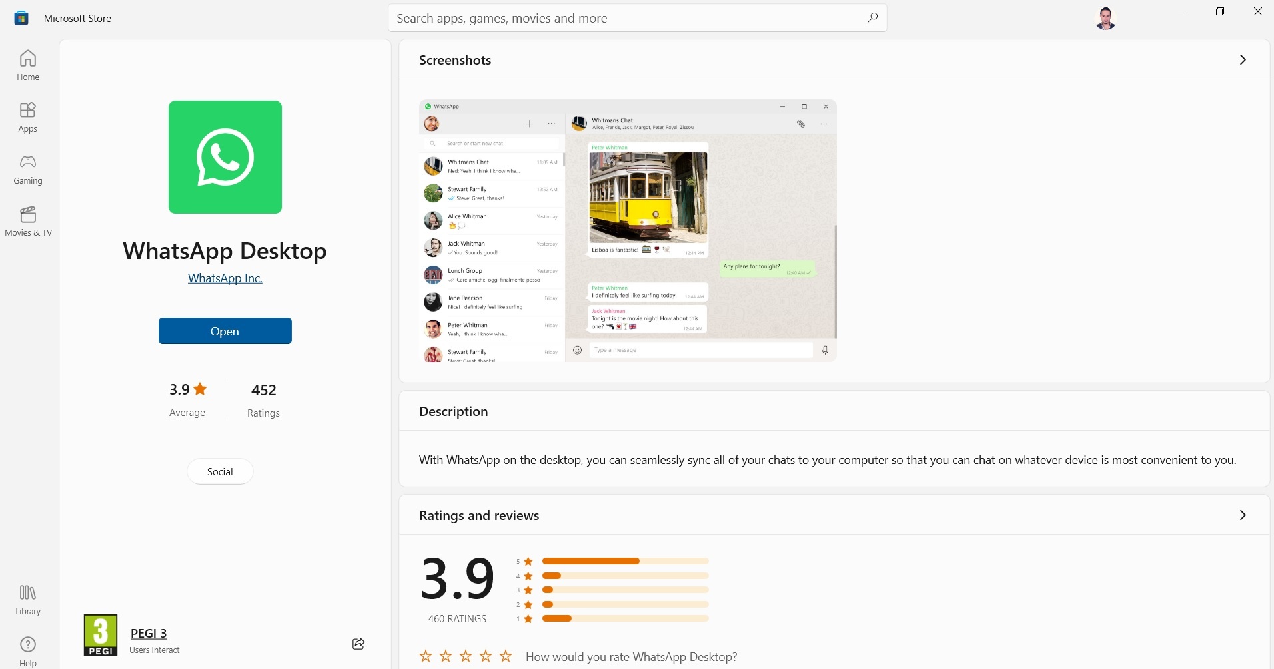Click the WhatsApp description paragraph
Screen dimensions: 1274x669
pyautogui.click(x=828, y=460)
